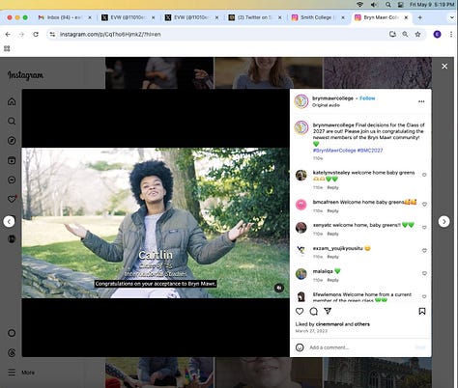Open katelynvstealey's profile avatar
Image resolution: width=458 pixels, height=388 pixels.
301,176
